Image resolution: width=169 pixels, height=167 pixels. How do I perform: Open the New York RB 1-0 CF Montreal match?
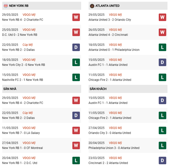pyautogui.click(x=22, y=148)
